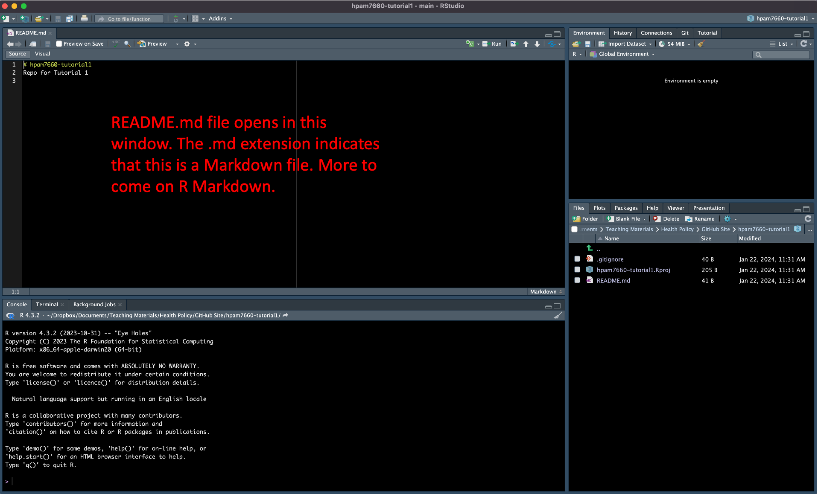Toggle the select-all checkbox in Files breadcrumb bar
Screen dimensions: 818x494
click(575, 229)
